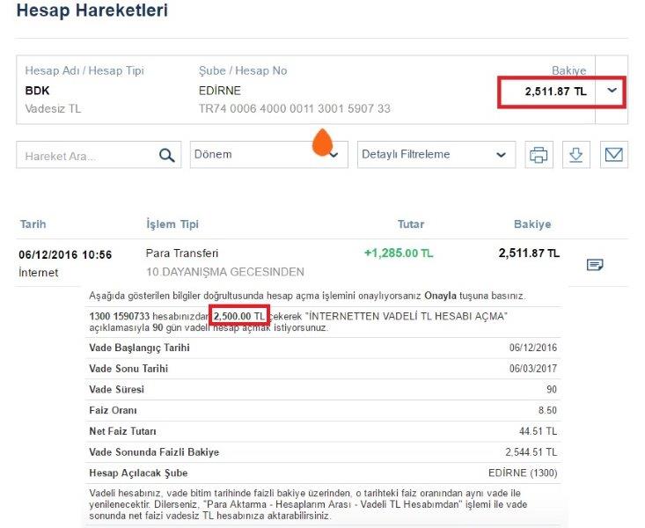Click the İşlem Tipi column header
The height and width of the screenshot is (528, 645).
tap(172, 224)
